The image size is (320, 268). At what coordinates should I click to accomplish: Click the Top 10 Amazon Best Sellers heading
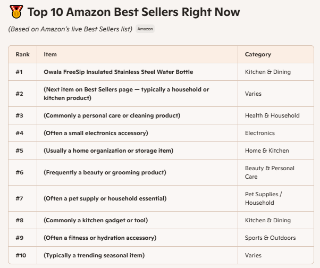point(133,12)
